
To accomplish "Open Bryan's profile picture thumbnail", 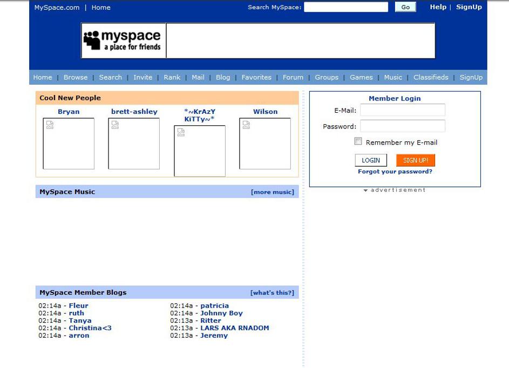I will [69, 144].
